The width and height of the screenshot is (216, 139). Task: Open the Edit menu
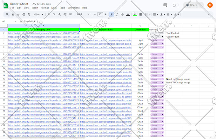point(19,8)
